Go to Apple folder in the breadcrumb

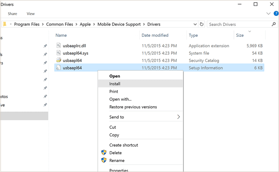[x=85, y=24]
